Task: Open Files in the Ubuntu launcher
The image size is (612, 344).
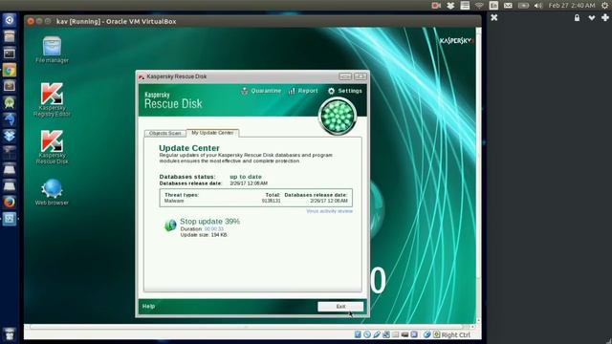Action: [x=10, y=36]
